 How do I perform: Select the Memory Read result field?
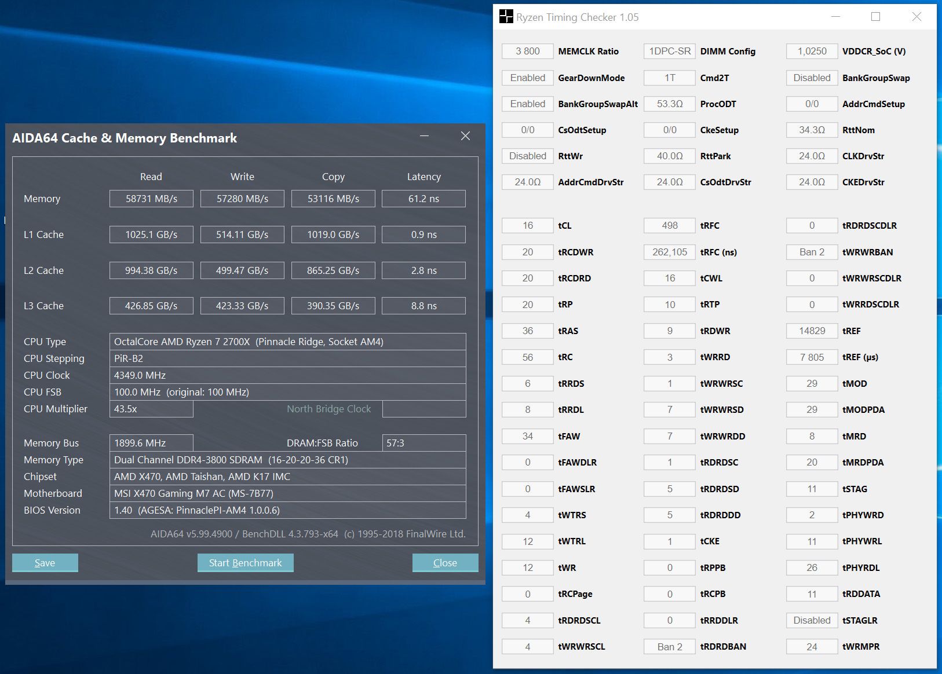(x=151, y=199)
